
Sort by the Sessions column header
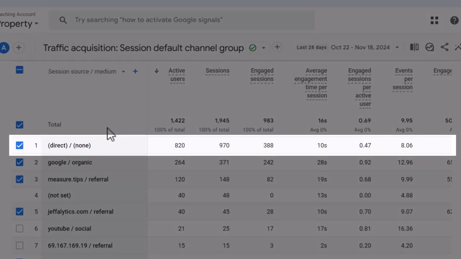tap(217, 71)
